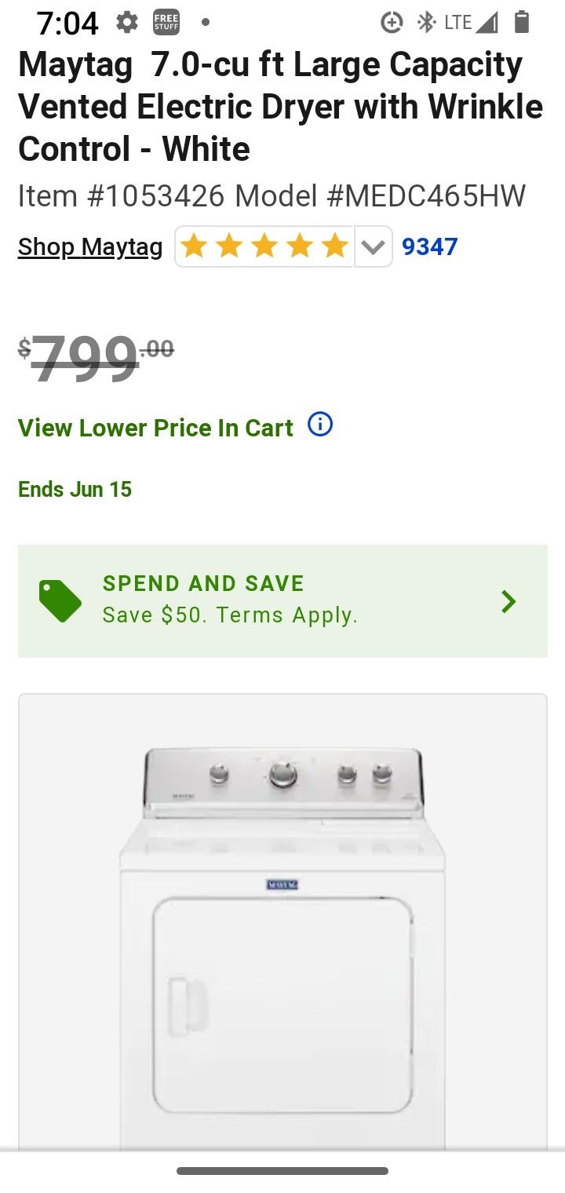Tap the circular plus status bar icon

[391, 22]
